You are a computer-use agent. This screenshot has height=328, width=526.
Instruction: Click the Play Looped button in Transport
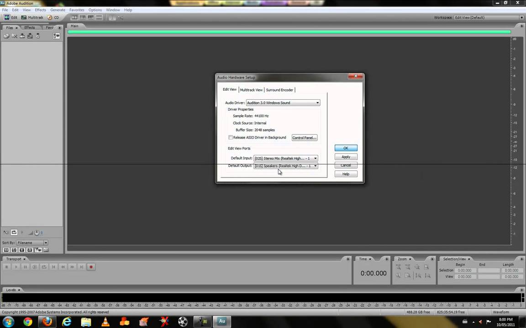tap(44, 267)
